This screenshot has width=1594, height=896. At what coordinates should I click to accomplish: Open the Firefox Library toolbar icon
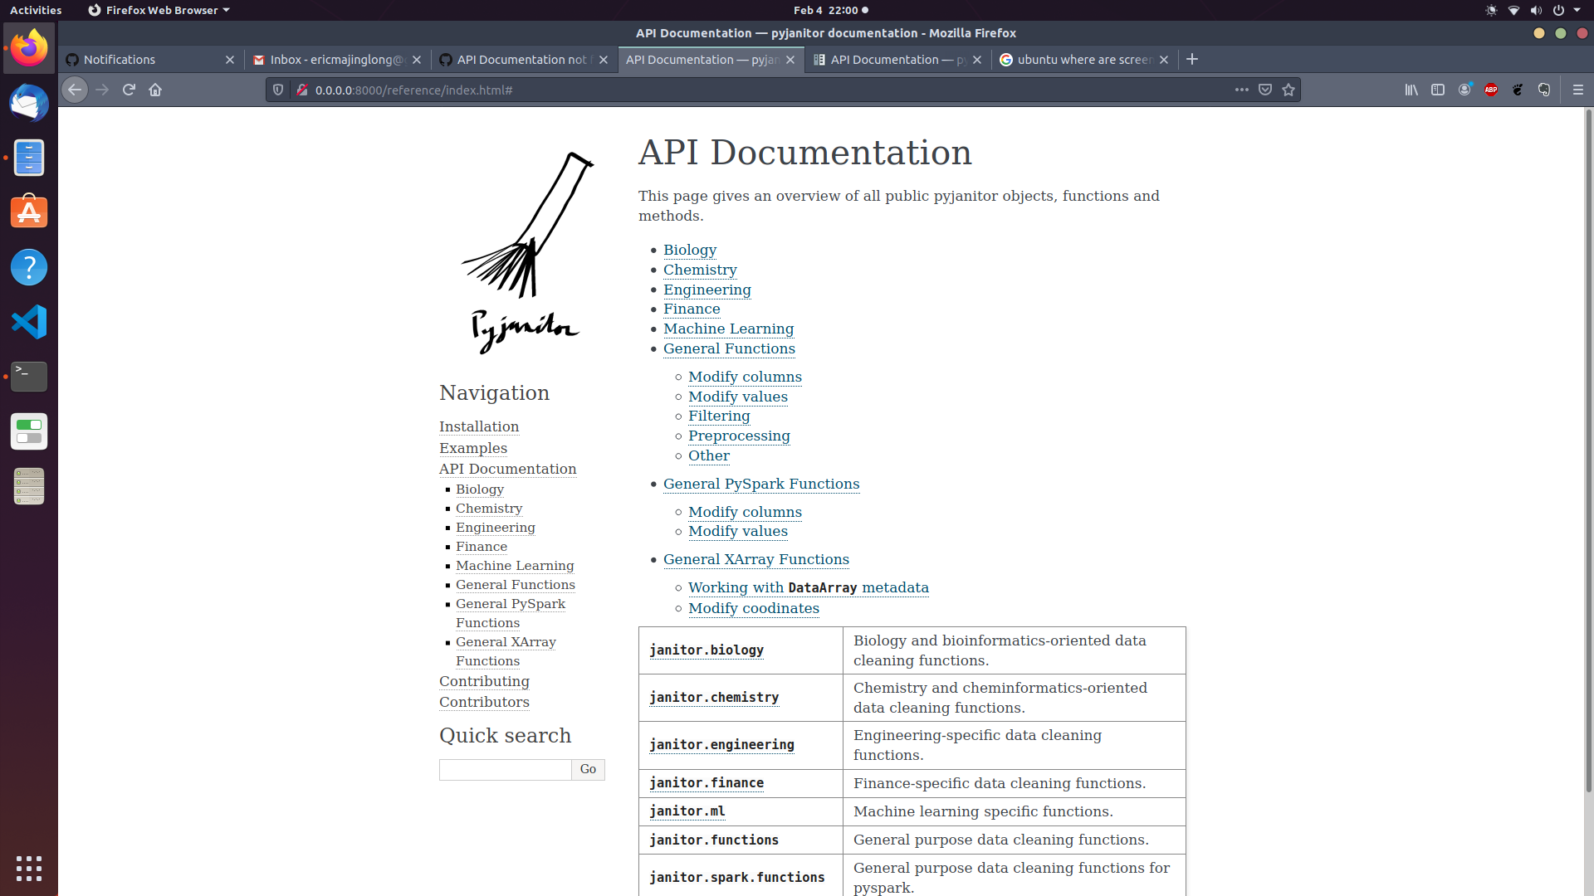tap(1411, 90)
